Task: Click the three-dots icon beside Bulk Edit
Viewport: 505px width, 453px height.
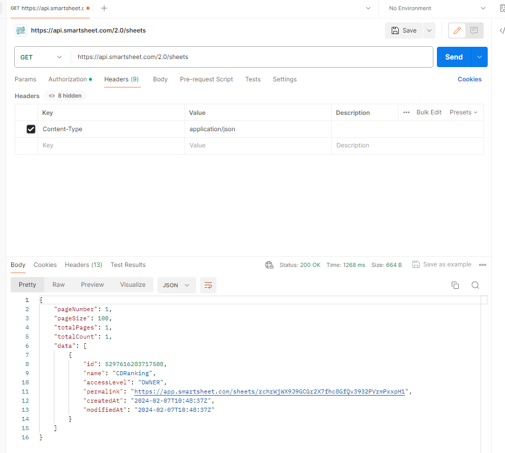Action: pos(406,112)
